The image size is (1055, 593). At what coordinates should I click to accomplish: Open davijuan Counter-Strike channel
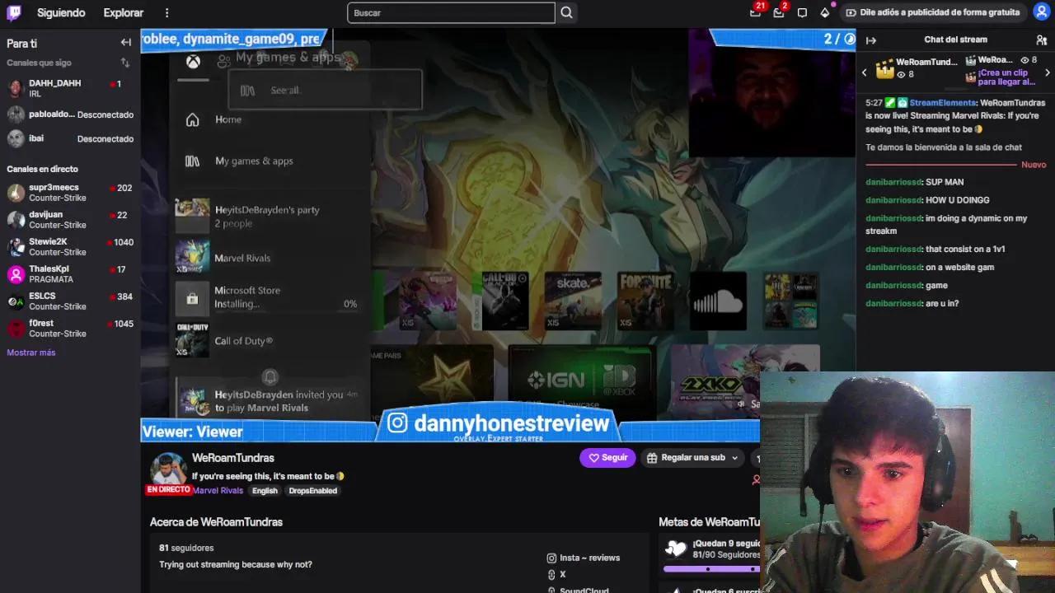point(70,220)
